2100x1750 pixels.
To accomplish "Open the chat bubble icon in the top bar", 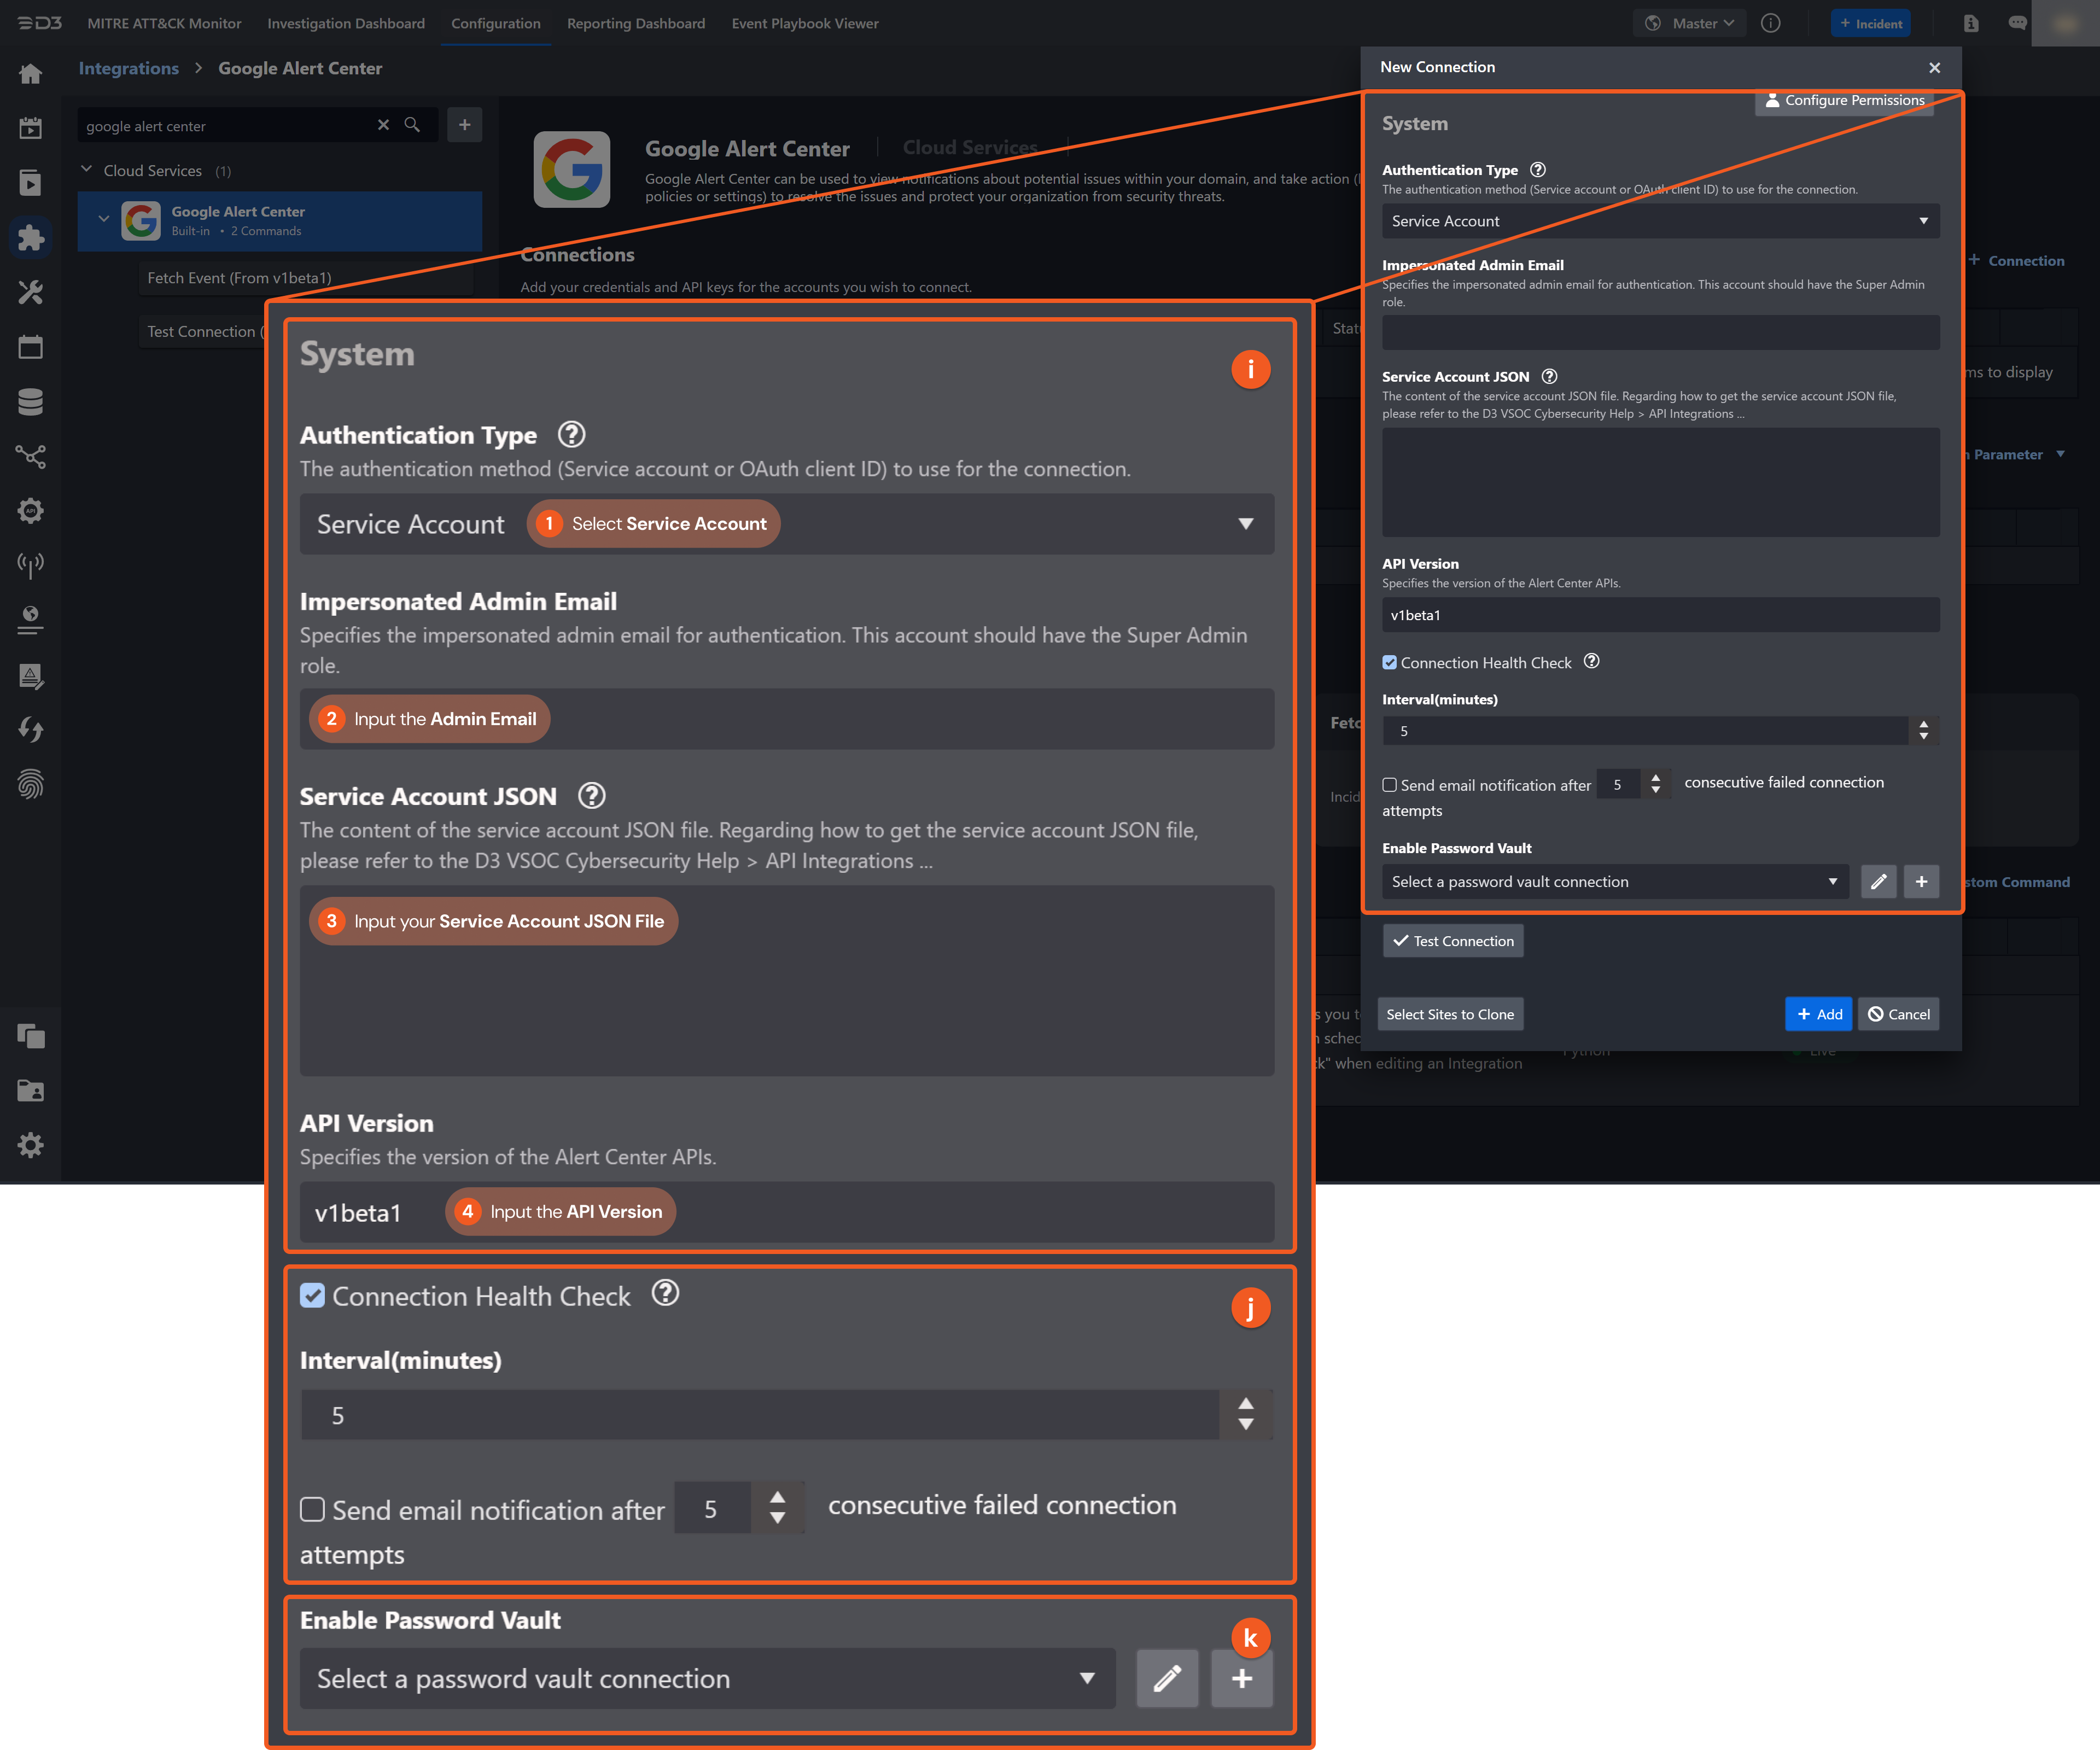I will 2019,22.
